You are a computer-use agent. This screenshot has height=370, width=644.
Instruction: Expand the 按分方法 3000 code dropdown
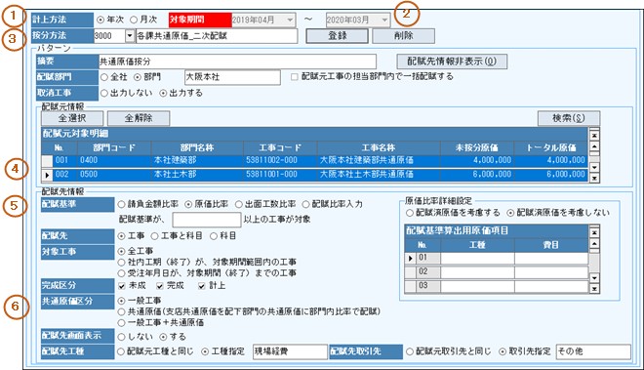[130, 36]
